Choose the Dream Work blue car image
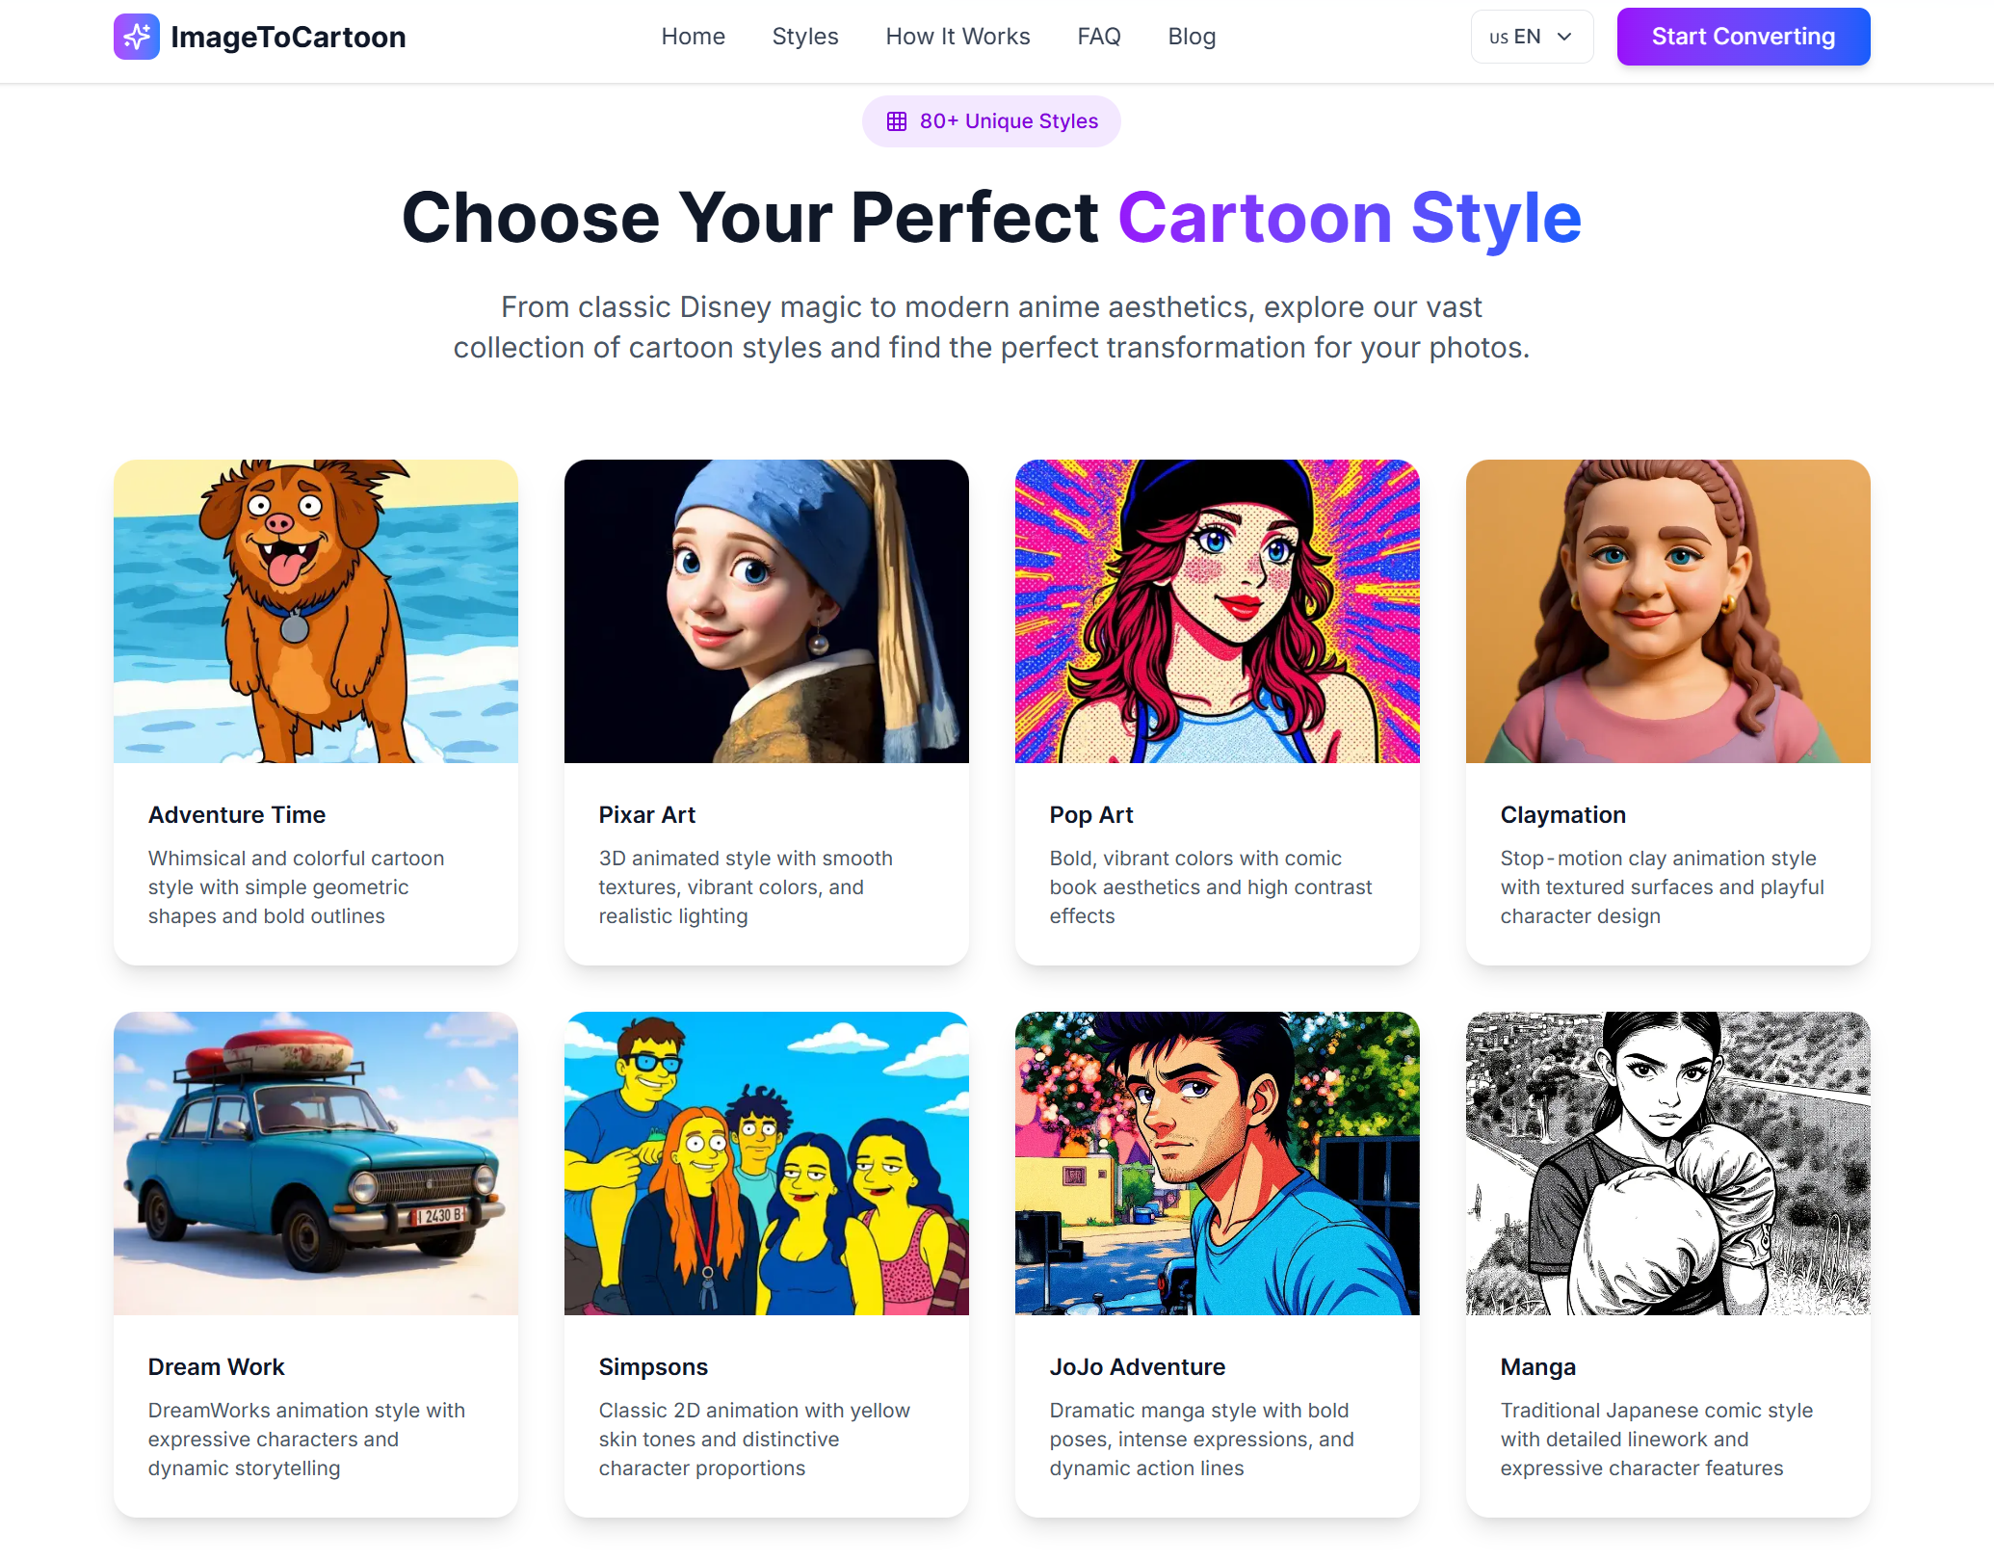Image resolution: width=1994 pixels, height=1560 pixels. coord(316,1163)
